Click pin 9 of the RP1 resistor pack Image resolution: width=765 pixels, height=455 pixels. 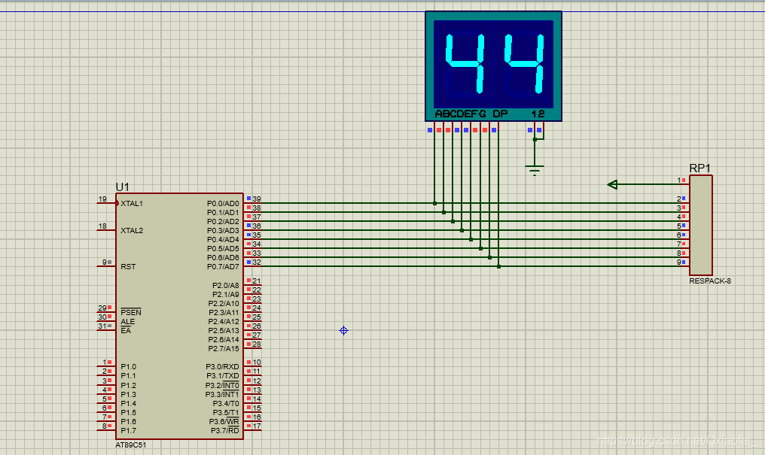[679, 262]
